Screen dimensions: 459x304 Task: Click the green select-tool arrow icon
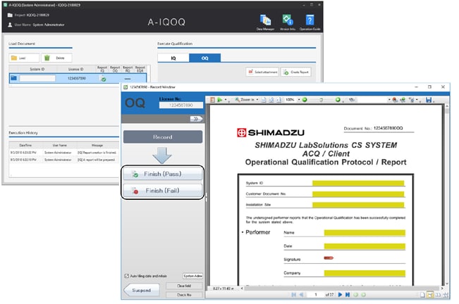[x=219, y=100]
